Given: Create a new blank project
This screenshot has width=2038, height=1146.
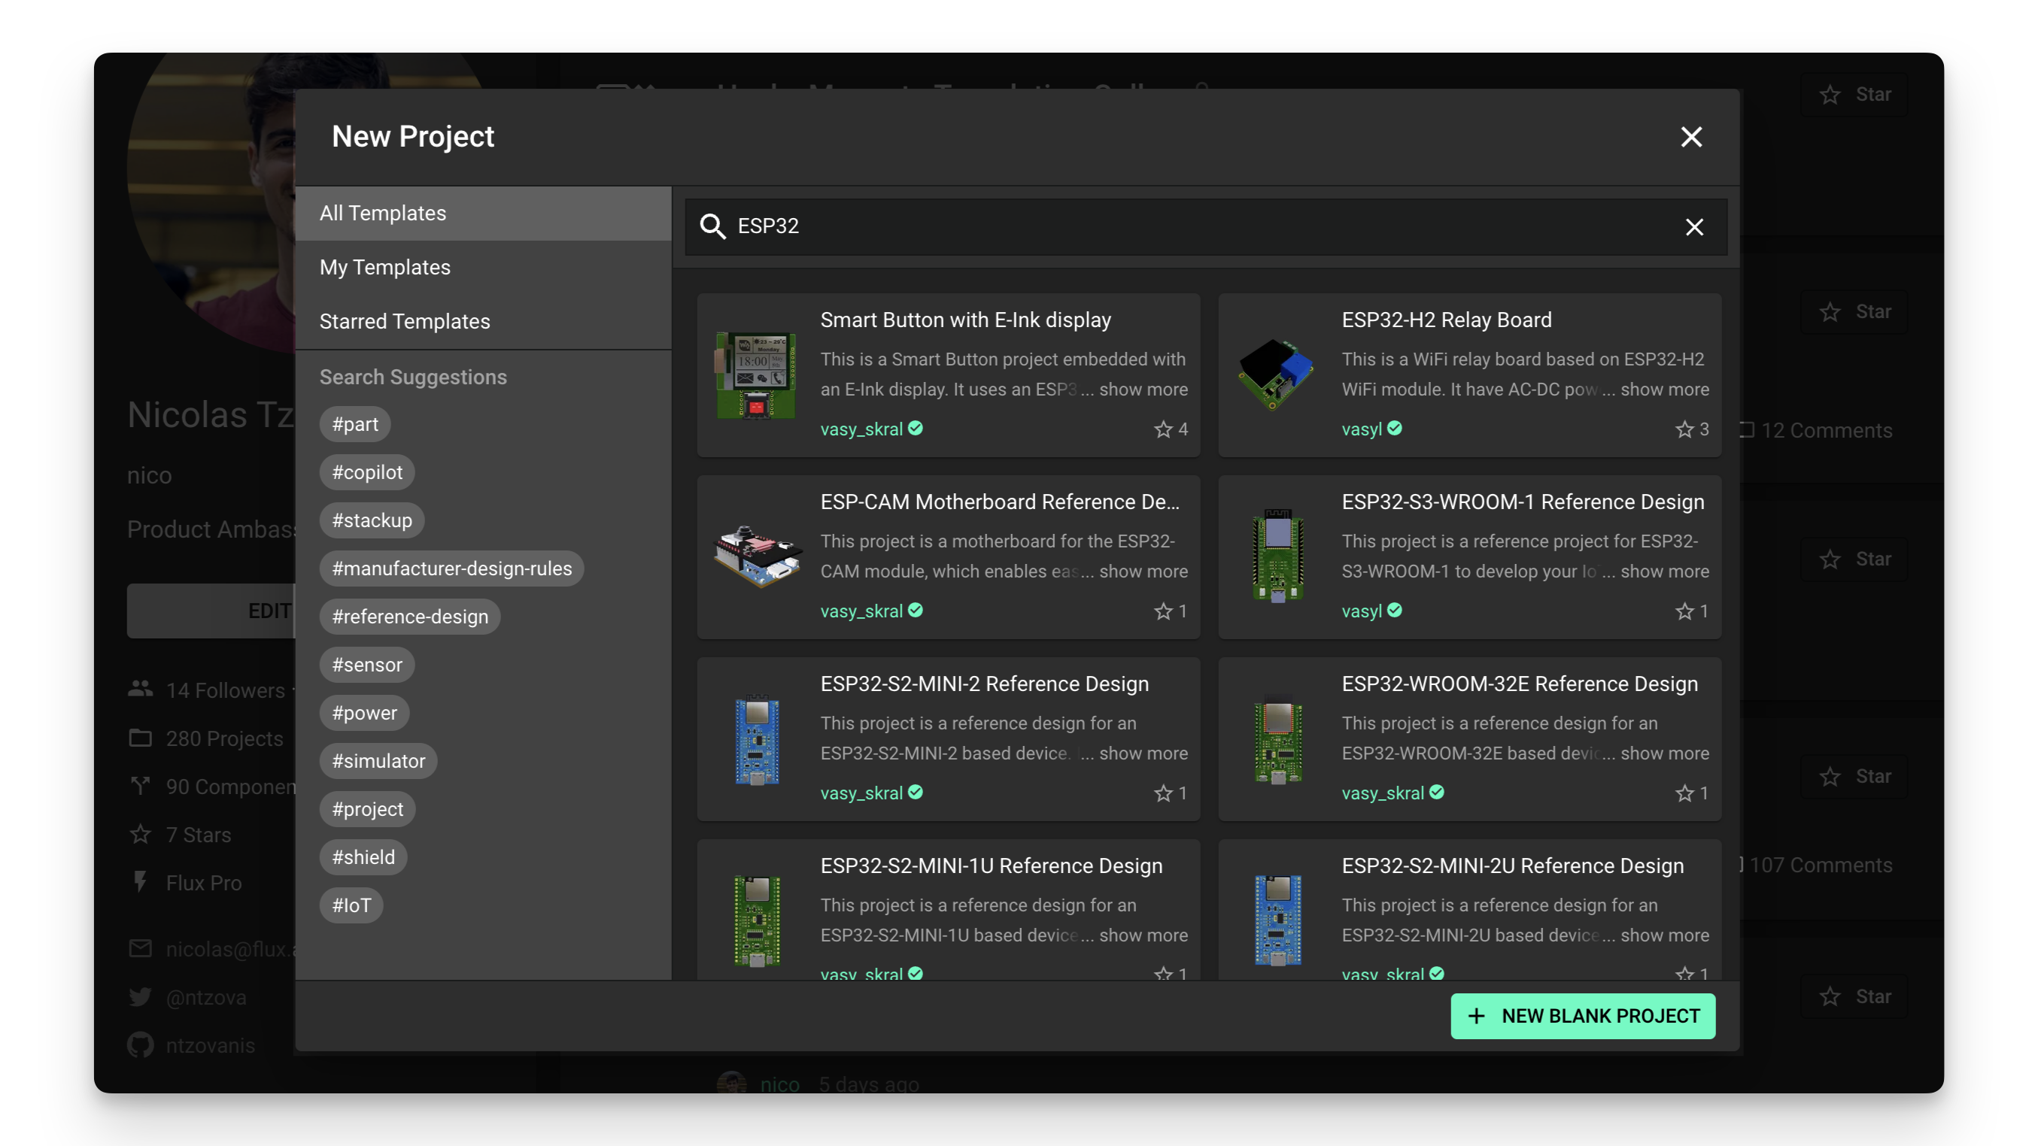Looking at the screenshot, I should pos(1582,1017).
